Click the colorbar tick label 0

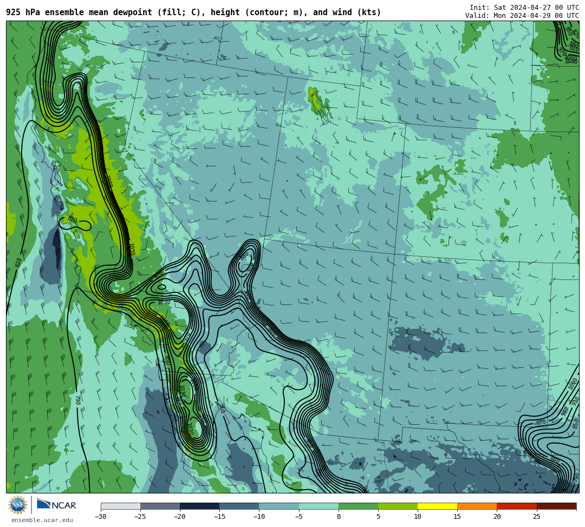point(339,517)
